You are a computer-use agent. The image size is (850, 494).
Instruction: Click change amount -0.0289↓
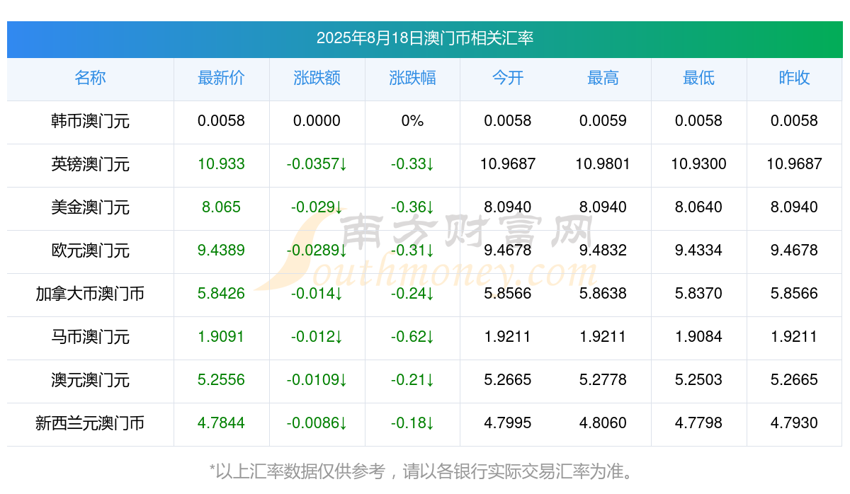317,251
